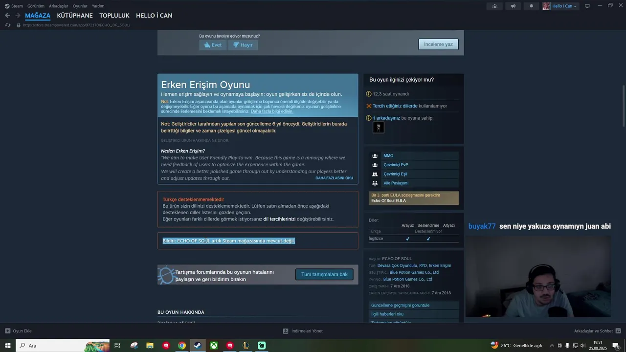
Task: Click the Hello i Can profile avatar
Action: click(546, 6)
